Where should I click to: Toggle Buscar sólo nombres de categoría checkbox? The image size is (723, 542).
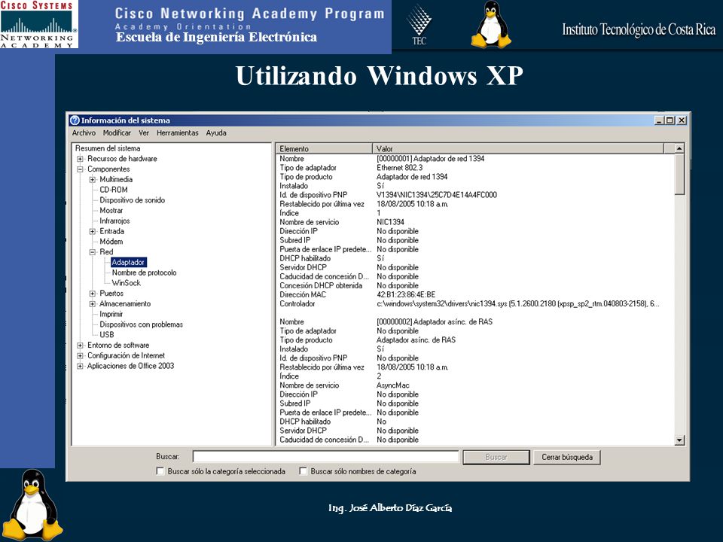[303, 471]
